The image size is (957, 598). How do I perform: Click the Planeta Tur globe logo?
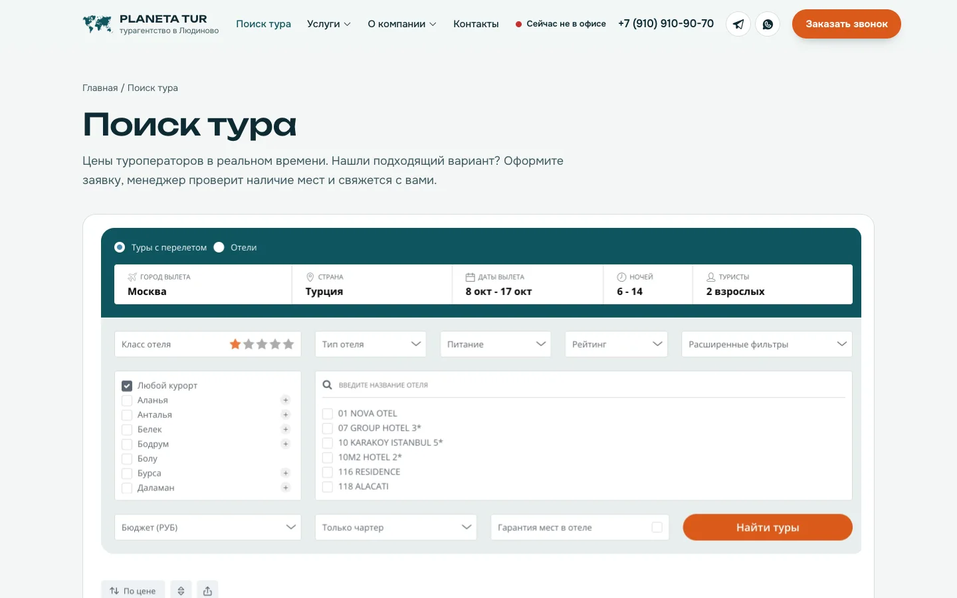98,24
